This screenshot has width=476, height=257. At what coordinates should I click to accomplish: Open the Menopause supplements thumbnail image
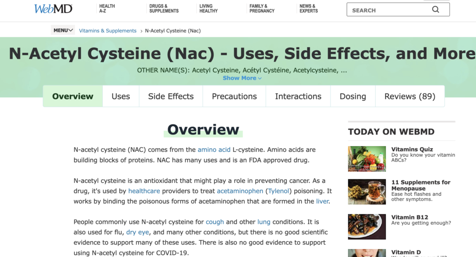[367, 192]
